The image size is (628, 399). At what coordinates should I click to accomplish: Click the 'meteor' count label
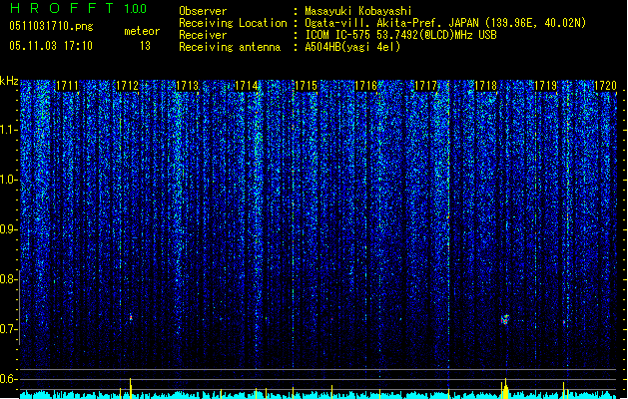click(142, 31)
